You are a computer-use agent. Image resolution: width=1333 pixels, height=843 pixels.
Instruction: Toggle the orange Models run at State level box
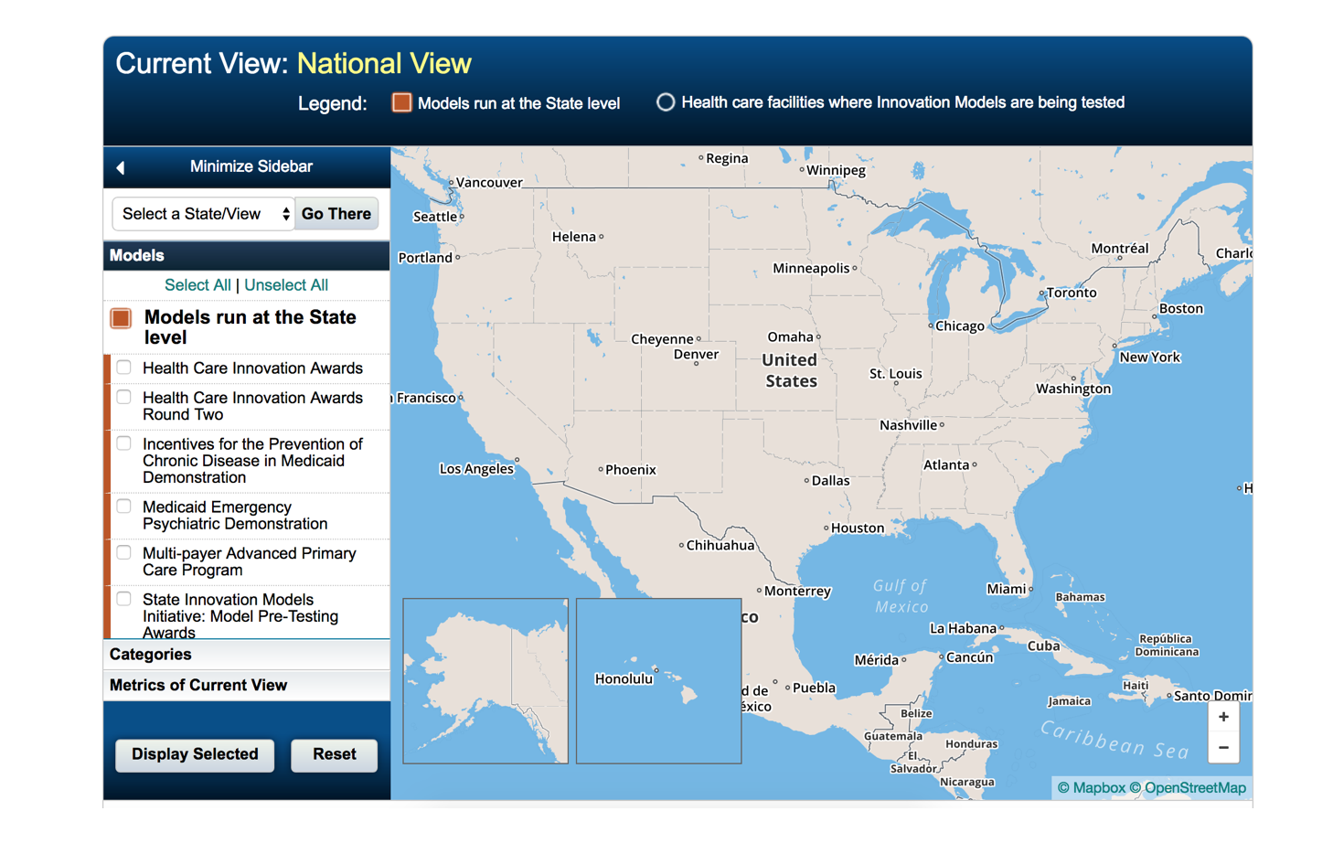click(121, 318)
